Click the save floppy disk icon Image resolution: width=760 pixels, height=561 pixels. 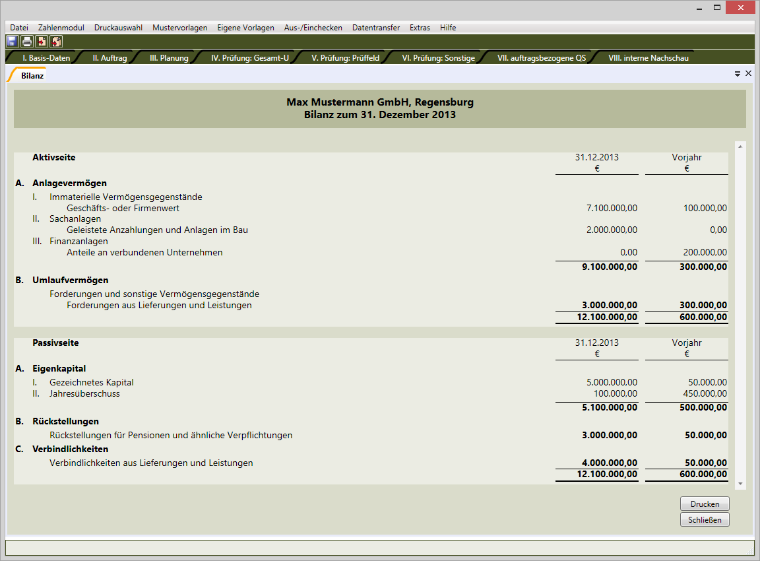(x=12, y=42)
